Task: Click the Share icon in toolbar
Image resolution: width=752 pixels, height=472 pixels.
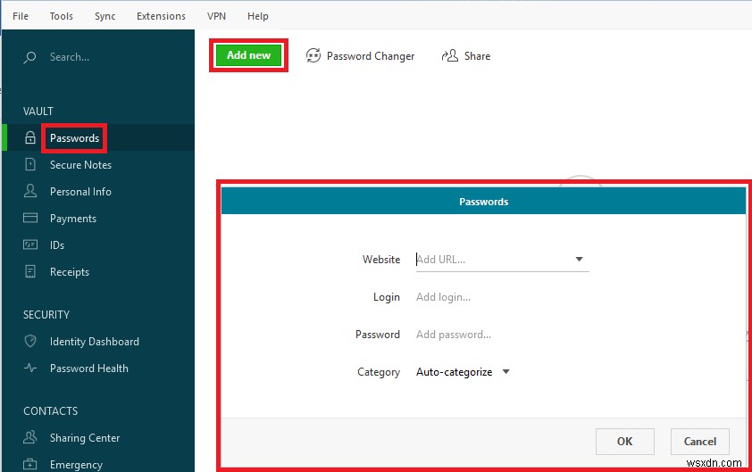Action: point(450,55)
